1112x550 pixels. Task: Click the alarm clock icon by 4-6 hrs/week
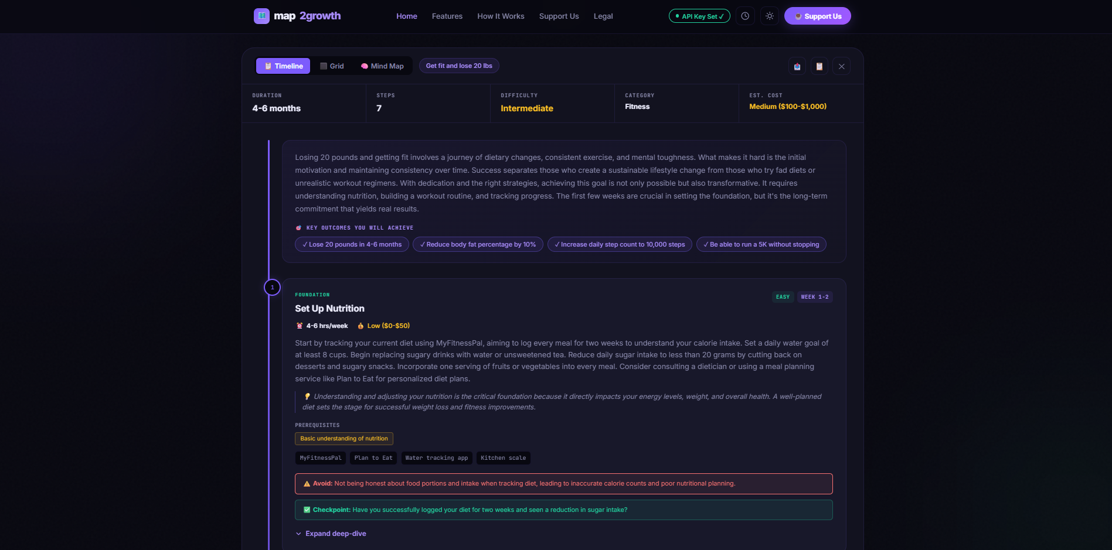300,326
